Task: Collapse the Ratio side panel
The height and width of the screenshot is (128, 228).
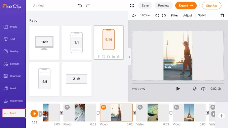Action: click(129, 57)
